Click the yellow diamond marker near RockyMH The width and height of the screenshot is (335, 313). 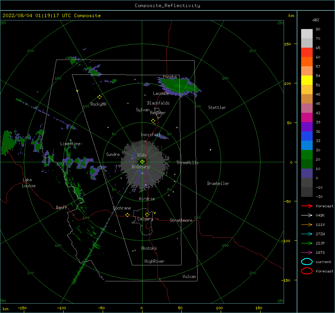tap(99, 97)
